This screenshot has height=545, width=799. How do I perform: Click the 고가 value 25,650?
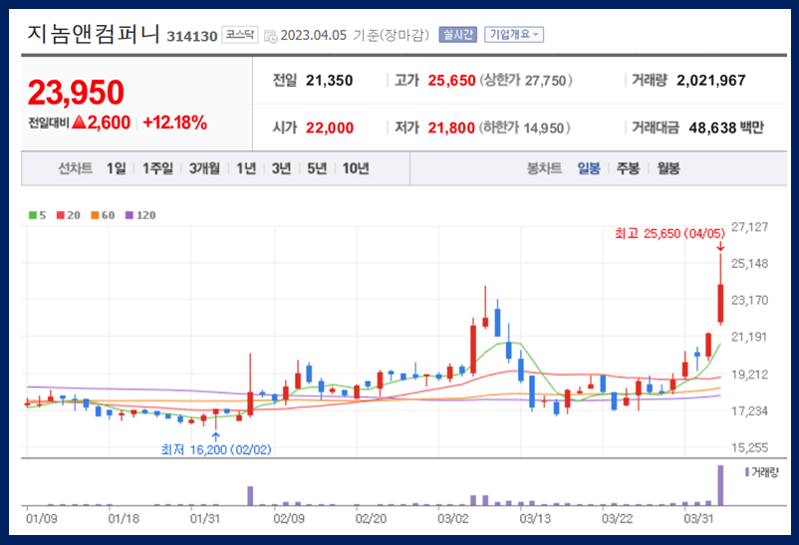click(451, 80)
